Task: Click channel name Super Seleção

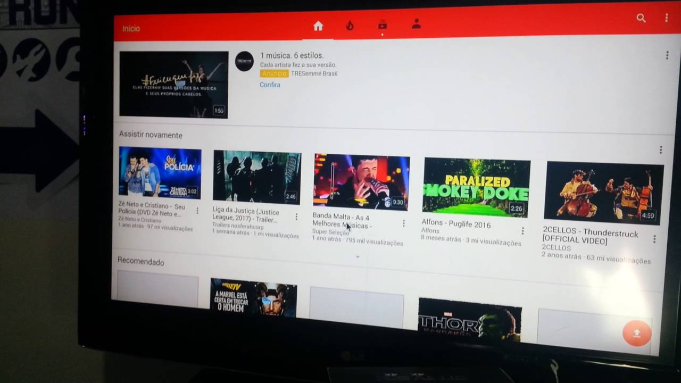Action: pyautogui.click(x=331, y=232)
